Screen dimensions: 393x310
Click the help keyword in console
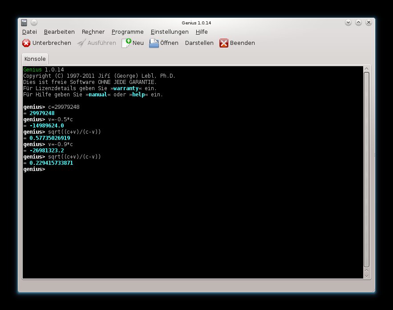click(138, 95)
